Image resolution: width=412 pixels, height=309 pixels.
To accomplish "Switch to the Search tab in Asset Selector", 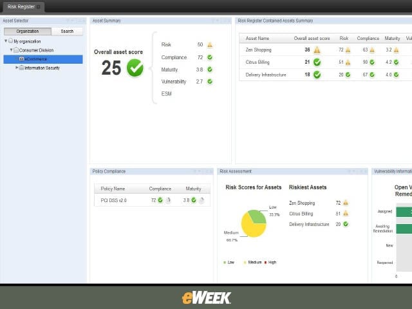I will 67,32.
